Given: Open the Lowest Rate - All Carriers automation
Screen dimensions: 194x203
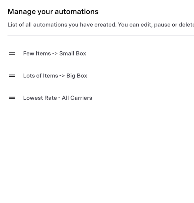Looking at the screenshot, I should pyautogui.click(x=57, y=98).
